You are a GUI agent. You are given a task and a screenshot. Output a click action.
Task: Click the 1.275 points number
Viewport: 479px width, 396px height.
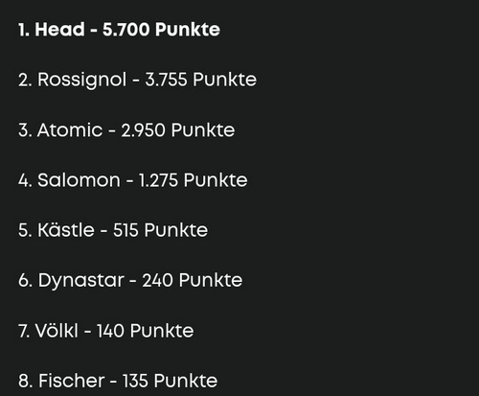pyautogui.click(x=158, y=180)
